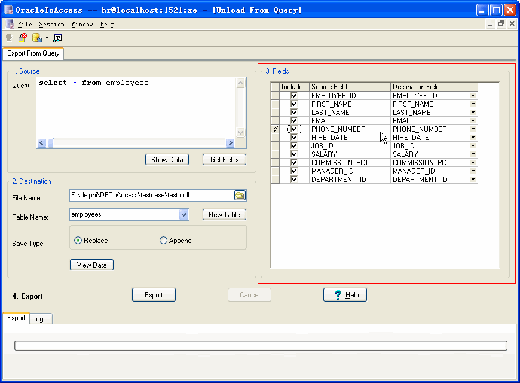Click the New Table button

[224, 215]
